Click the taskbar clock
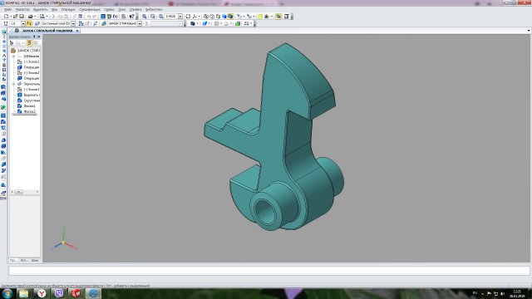Image resolution: width=532 pixels, height=299 pixels. tap(517, 293)
